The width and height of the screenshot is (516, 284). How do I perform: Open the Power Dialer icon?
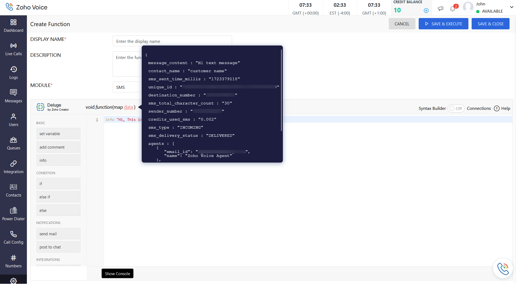tap(13, 211)
